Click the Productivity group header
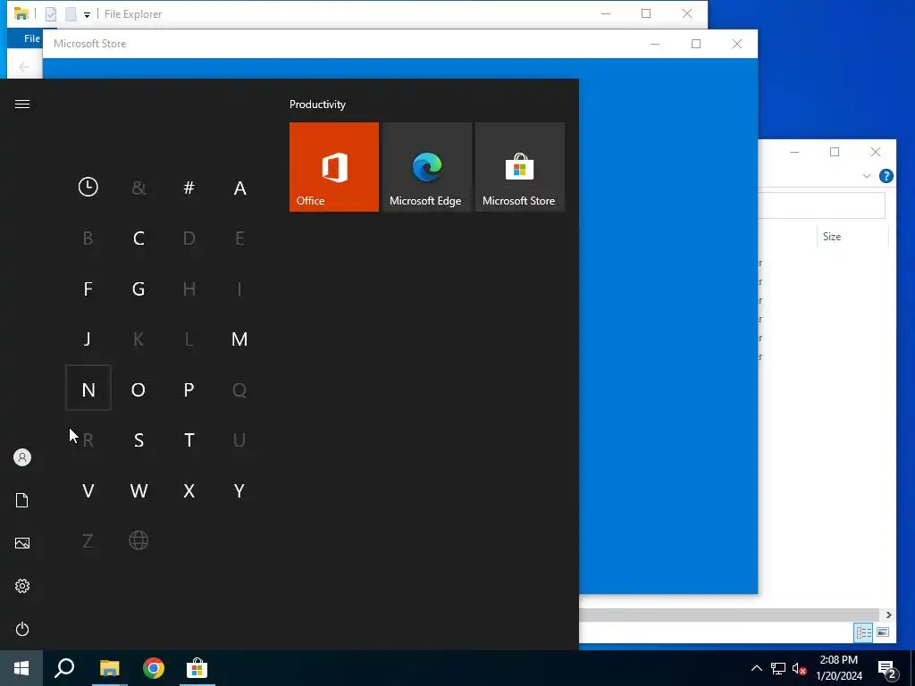Viewport: 915px width, 686px height. tap(317, 105)
